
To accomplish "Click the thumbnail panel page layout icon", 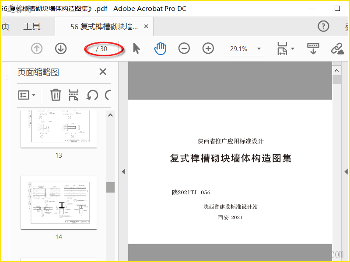I will coord(73,95).
